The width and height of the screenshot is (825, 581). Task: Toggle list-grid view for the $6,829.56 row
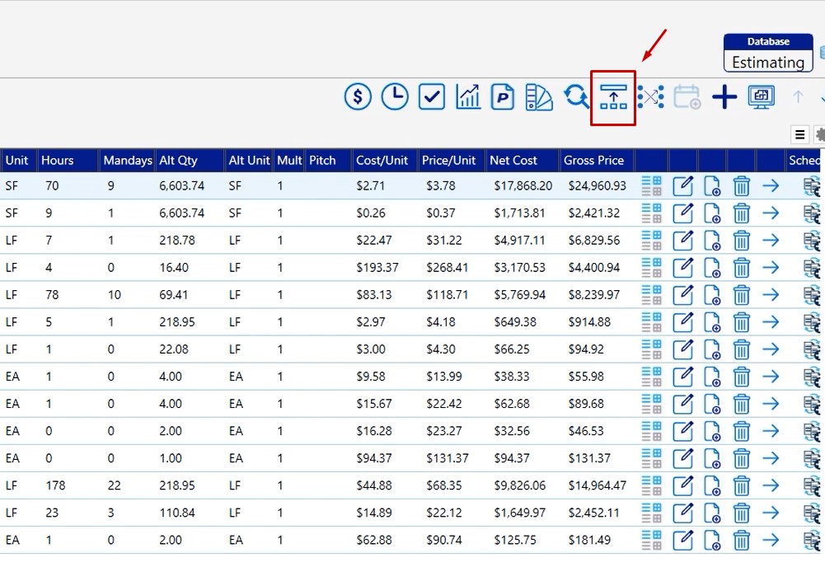click(x=651, y=241)
